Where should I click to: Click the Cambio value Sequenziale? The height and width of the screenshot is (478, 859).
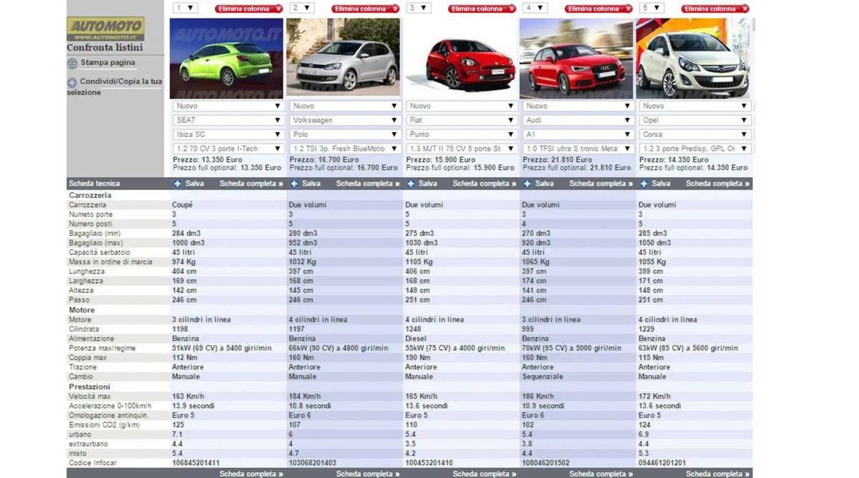pos(543,377)
